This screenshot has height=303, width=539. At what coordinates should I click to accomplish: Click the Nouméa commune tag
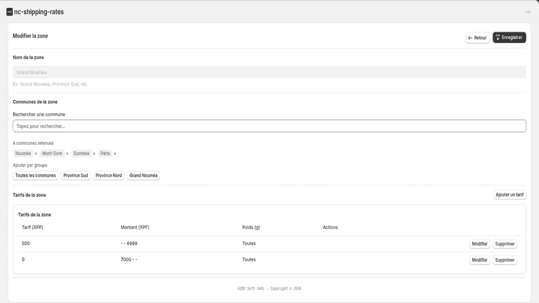(23, 153)
